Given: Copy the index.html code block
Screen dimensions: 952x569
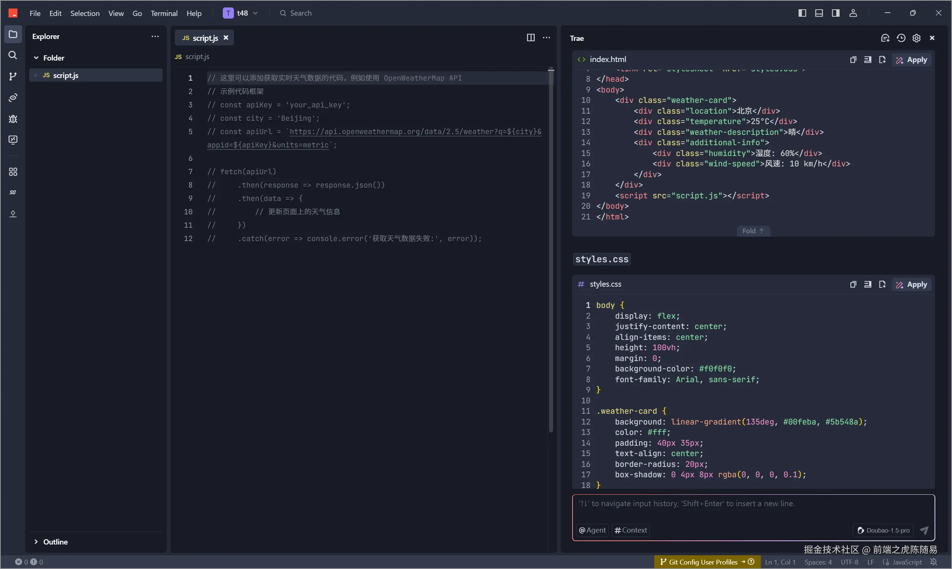Looking at the screenshot, I should click(x=853, y=60).
